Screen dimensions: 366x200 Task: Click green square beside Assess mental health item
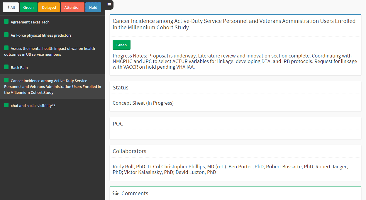tap(6, 48)
